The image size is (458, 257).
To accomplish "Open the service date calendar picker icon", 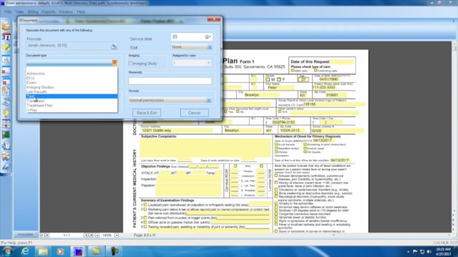I will [208, 37].
